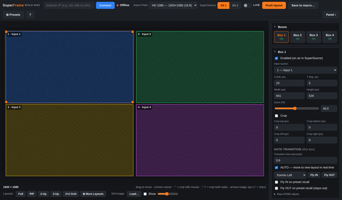Apply the Full layout
The width and height of the screenshot is (342, 200).
(x=21, y=194)
